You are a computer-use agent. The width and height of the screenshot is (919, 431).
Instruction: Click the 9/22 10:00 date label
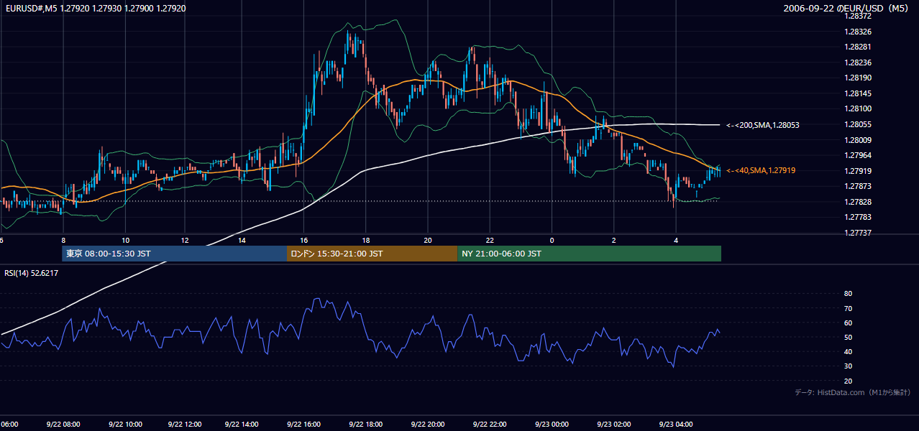(125, 425)
